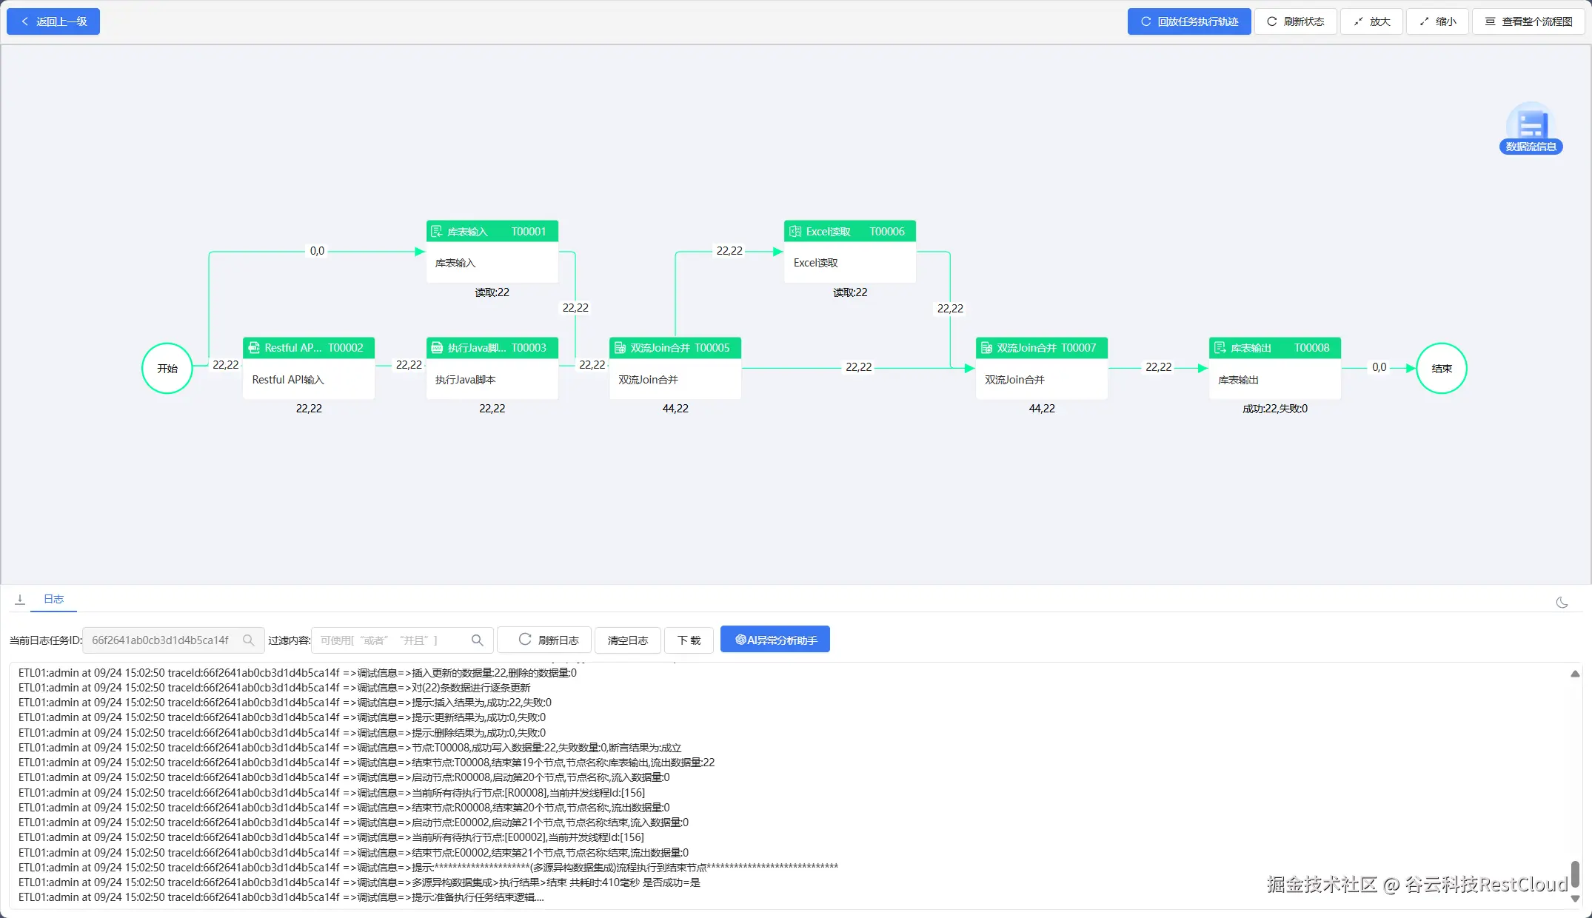Click the 返回上一级 back button
The image size is (1592, 918).
point(53,21)
